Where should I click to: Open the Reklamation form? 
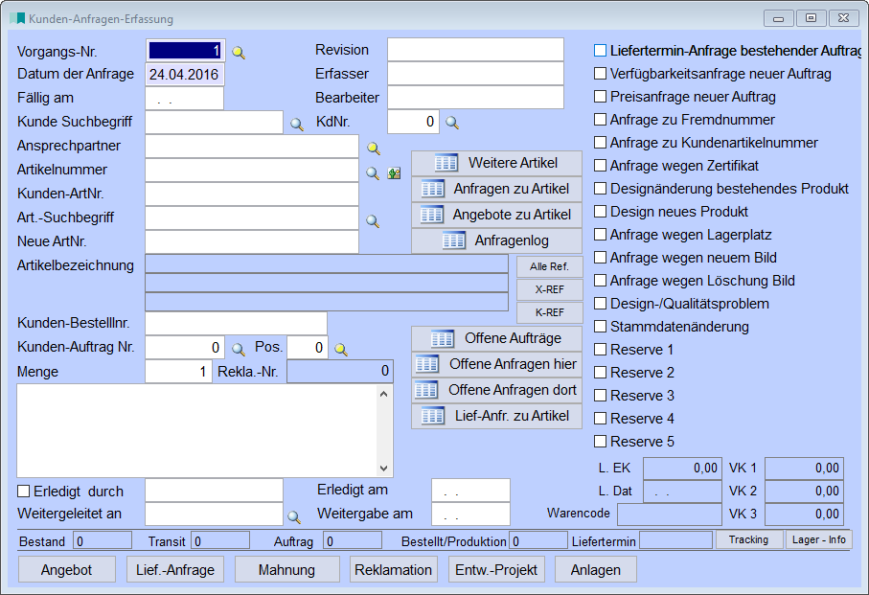coord(393,569)
